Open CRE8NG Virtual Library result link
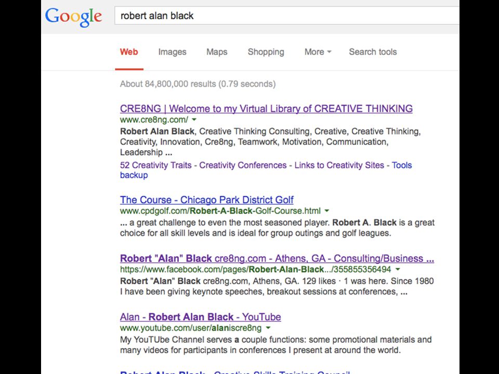499x374 pixels. click(x=266, y=109)
